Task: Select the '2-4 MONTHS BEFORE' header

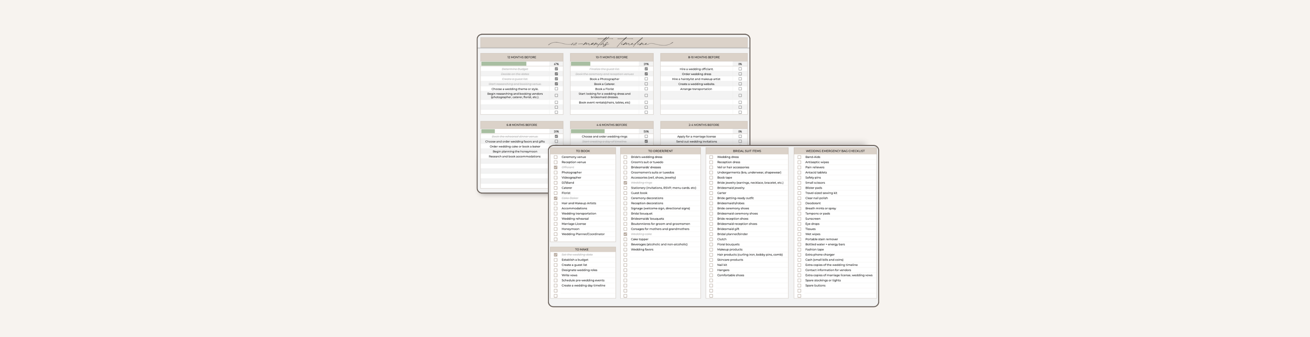Action: tap(704, 125)
